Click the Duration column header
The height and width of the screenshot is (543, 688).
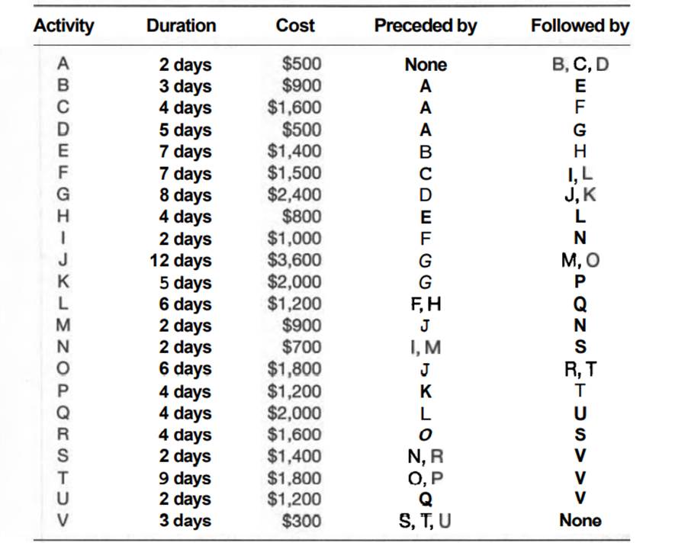(x=181, y=26)
